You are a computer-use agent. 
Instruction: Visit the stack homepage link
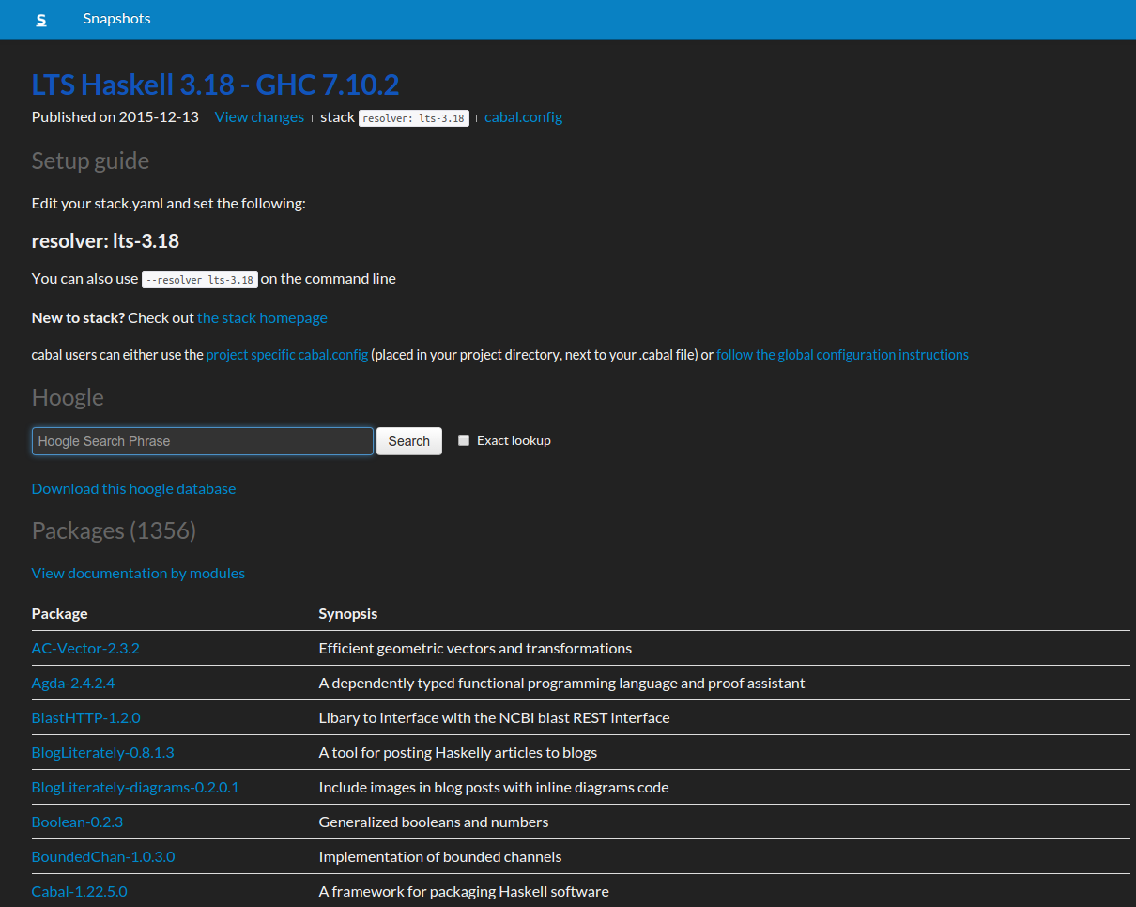(x=262, y=317)
